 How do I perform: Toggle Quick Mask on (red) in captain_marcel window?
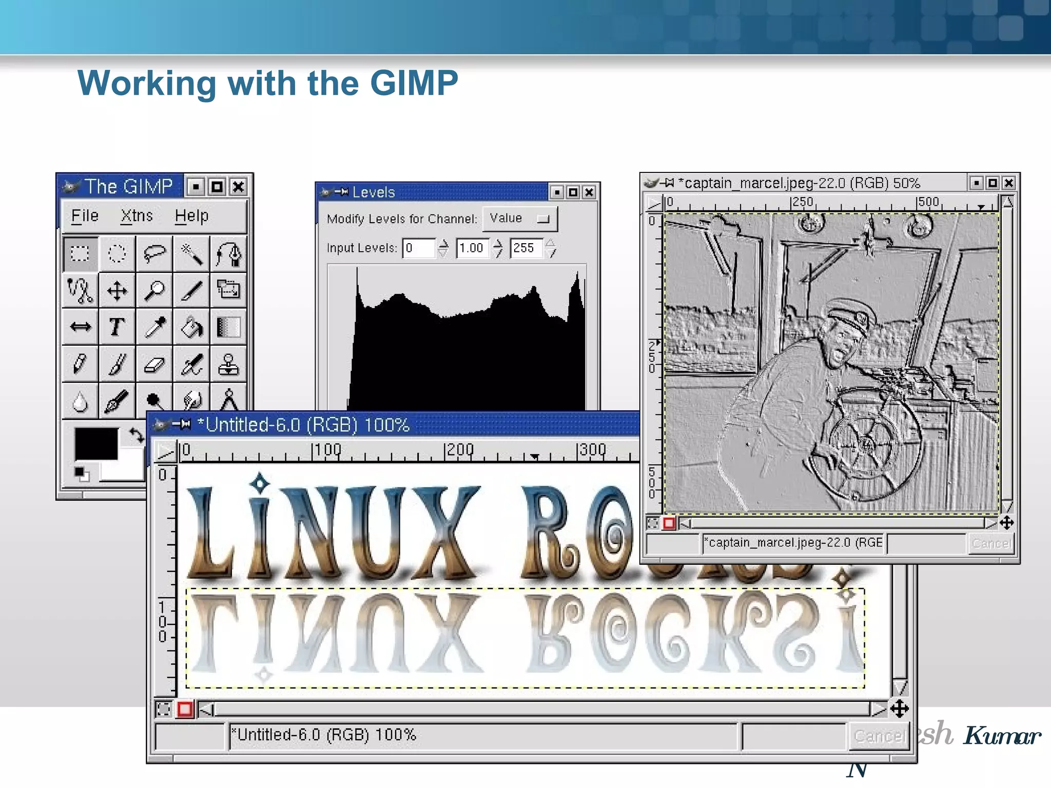(669, 523)
